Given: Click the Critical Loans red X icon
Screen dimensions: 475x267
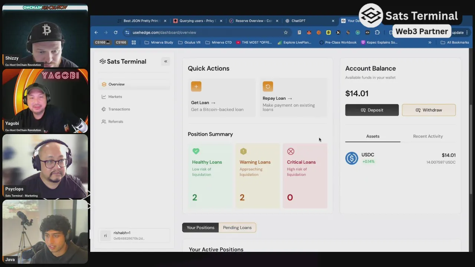Looking at the screenshot, I should pos(291,151).
